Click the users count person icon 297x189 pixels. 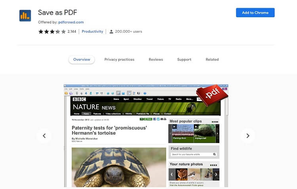point(111,32)
